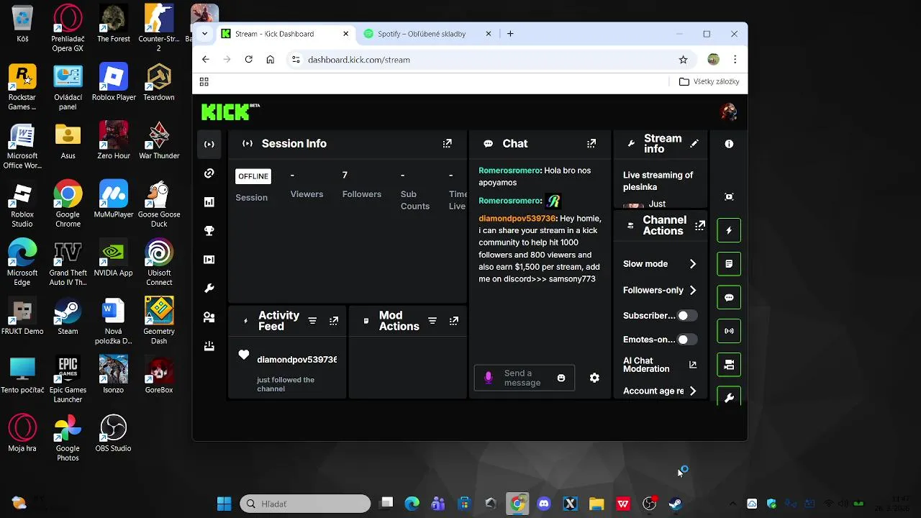This screenshot has width=921, height=518.
Task: Open the Windows Start menu
Action: pos(224,504)
